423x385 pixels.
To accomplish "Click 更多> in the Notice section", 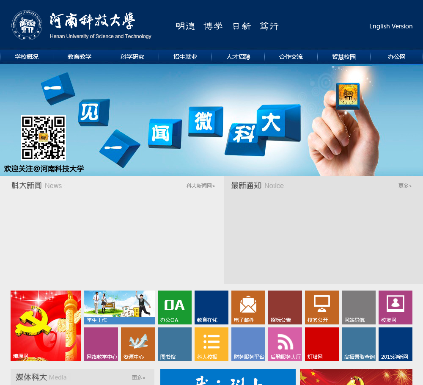I will tap(405, 186).
